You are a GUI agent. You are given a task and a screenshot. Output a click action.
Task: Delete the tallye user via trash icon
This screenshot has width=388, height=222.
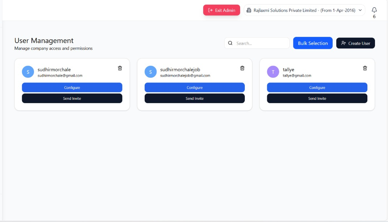pyautogui.click(x=365, y=68)
